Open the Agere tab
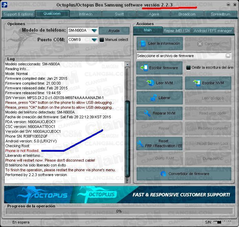The height and width of the screenshot is (227, 239). [154, 14]
